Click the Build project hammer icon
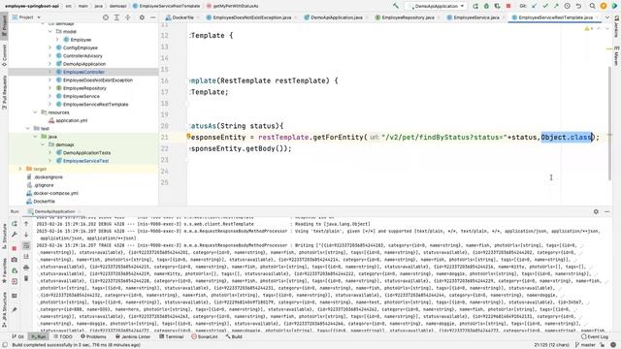The height and width of the screenshot is (349, 621). [x=396, y=6]
